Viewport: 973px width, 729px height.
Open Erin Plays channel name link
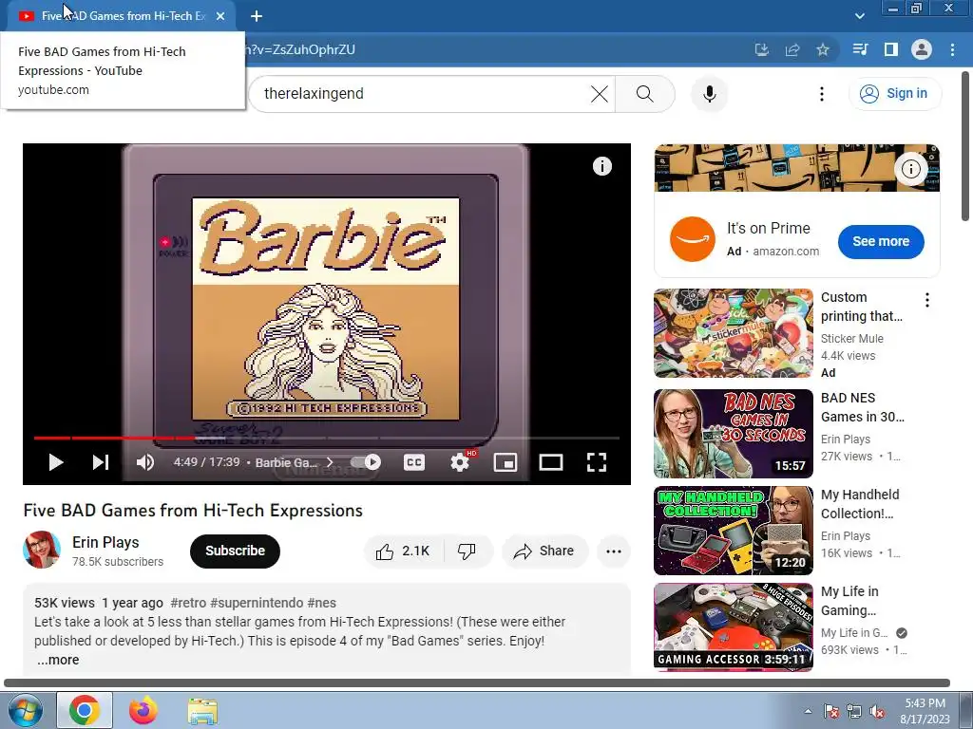[105, 542]
